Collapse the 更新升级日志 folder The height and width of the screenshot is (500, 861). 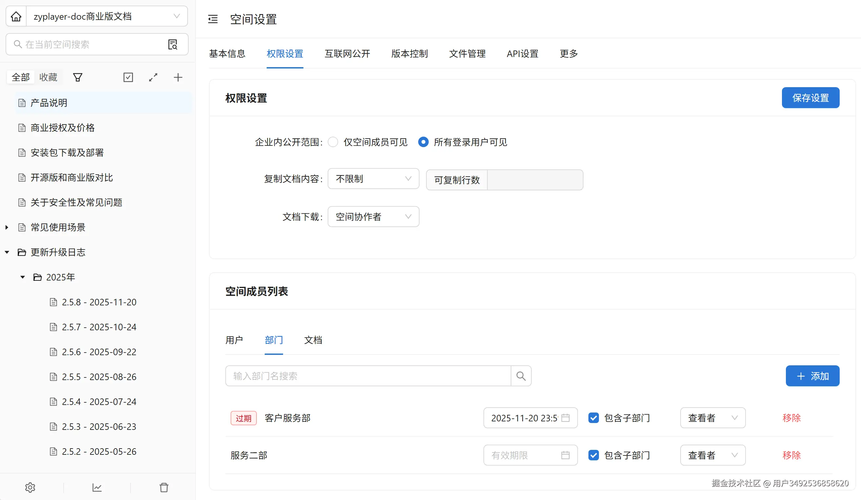(x=7, y=252)
